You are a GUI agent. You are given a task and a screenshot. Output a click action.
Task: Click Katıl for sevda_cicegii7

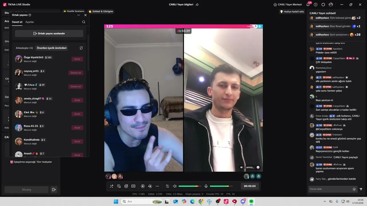coord(77,100)
